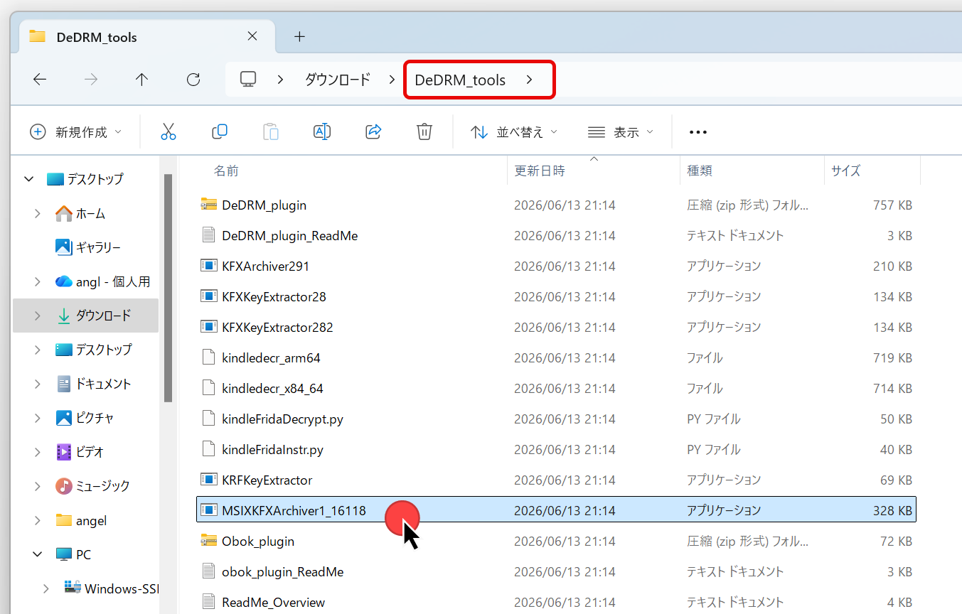Click the 757 KB size cell
The width and height of the screenshot is (962, 614).
(892, 205)
